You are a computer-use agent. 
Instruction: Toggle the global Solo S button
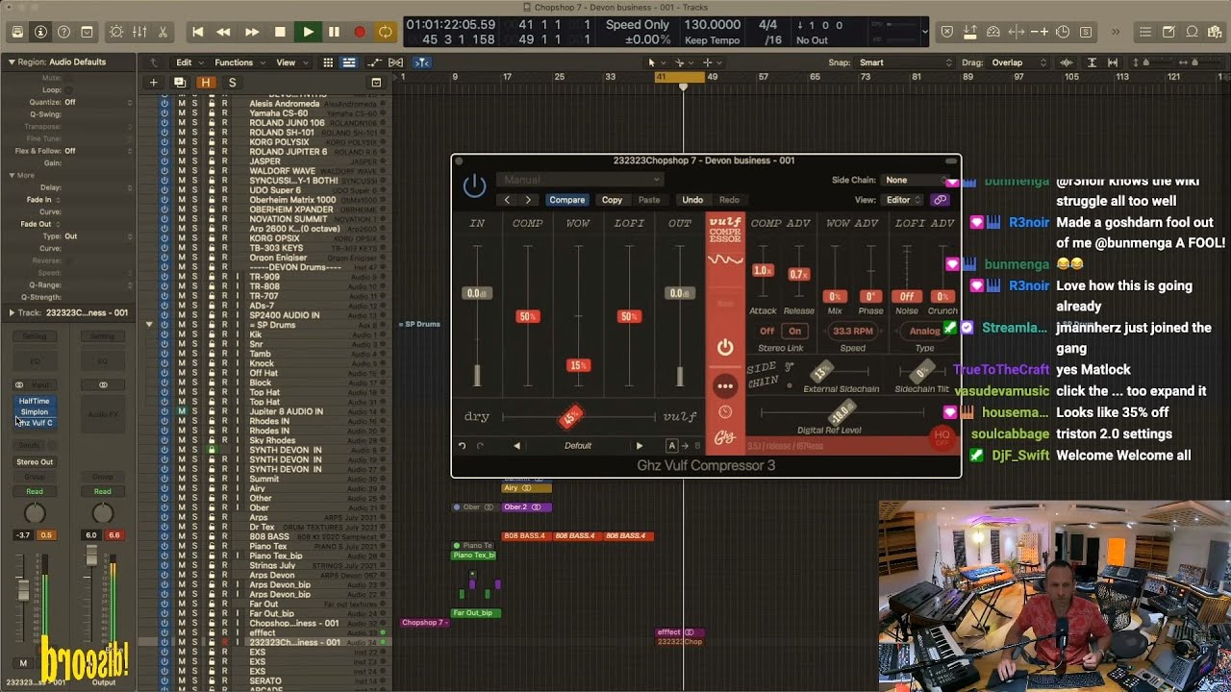[x=232, y=83]
